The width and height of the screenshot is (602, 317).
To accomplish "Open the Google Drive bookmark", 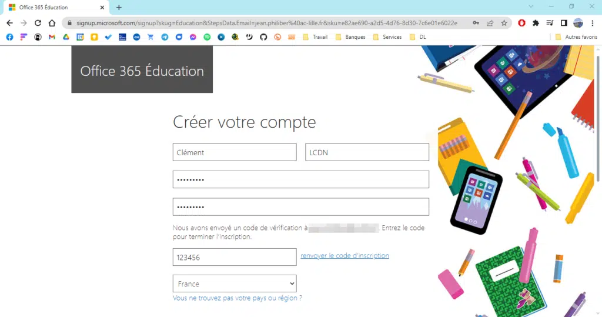I will pos(66,37).
